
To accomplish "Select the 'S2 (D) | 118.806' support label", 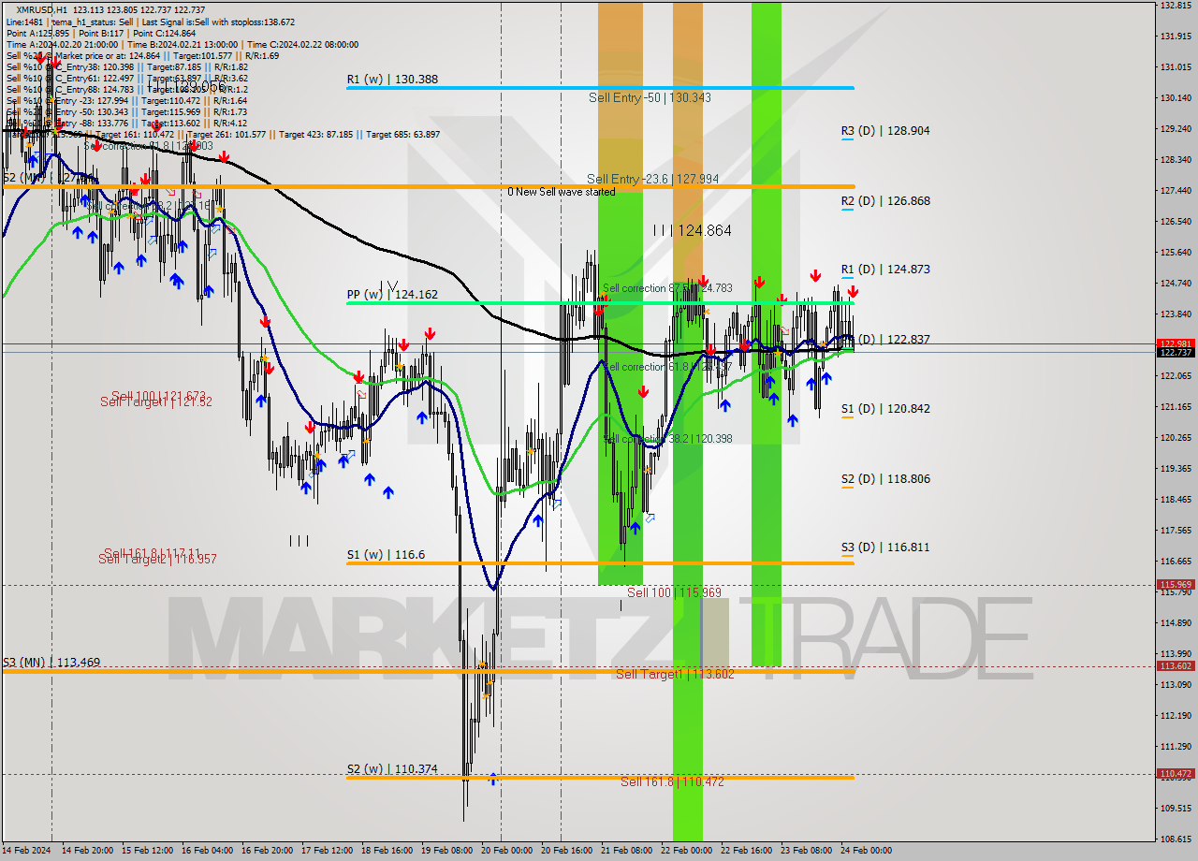I will pyautogui.click(x=885, y=479).
